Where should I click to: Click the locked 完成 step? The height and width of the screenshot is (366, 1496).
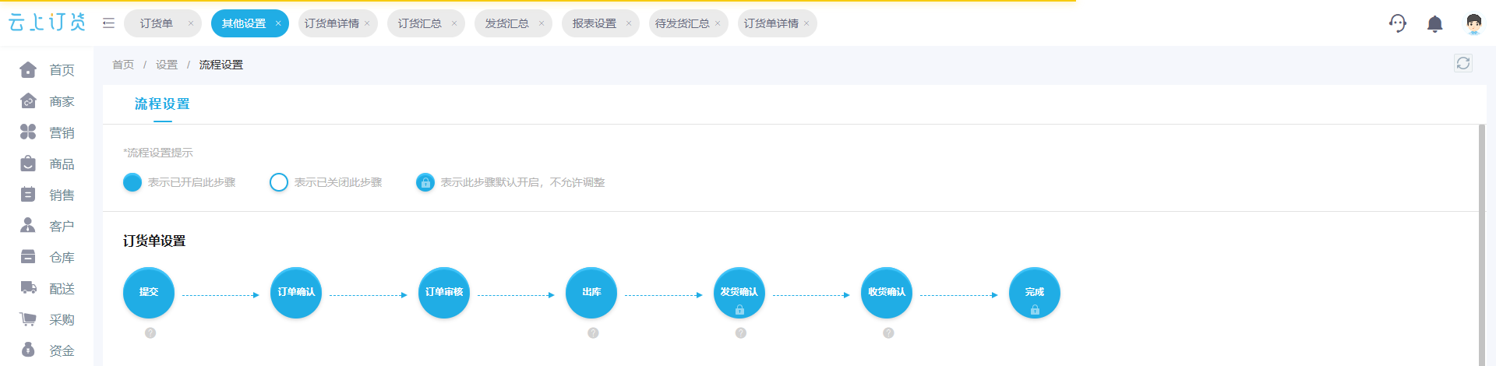[x=1035, y=293]
